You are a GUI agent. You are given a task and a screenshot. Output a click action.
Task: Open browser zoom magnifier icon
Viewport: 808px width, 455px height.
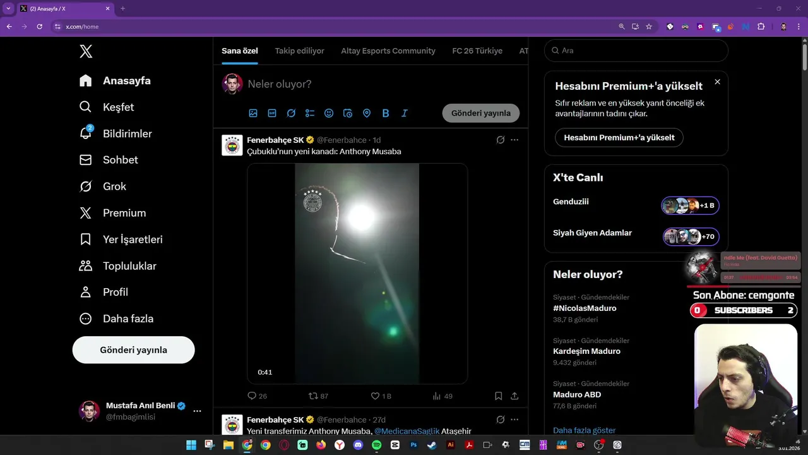(x=622, y=27)
